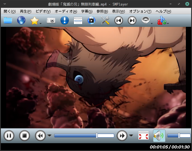The height and width of the screenshot is (151, 192).
Task: Open the ビデオ(V) menu
Action: click(43, 11)
